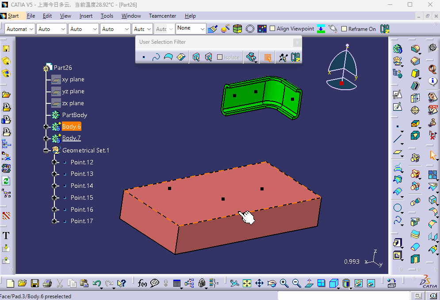Click the 3D compass in the viewport
The image size is (440, 300).
click(x=342, y=67)
